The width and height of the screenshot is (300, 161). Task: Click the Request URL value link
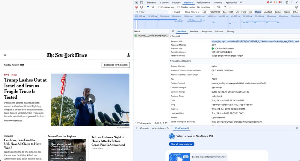tap(255, 41)
